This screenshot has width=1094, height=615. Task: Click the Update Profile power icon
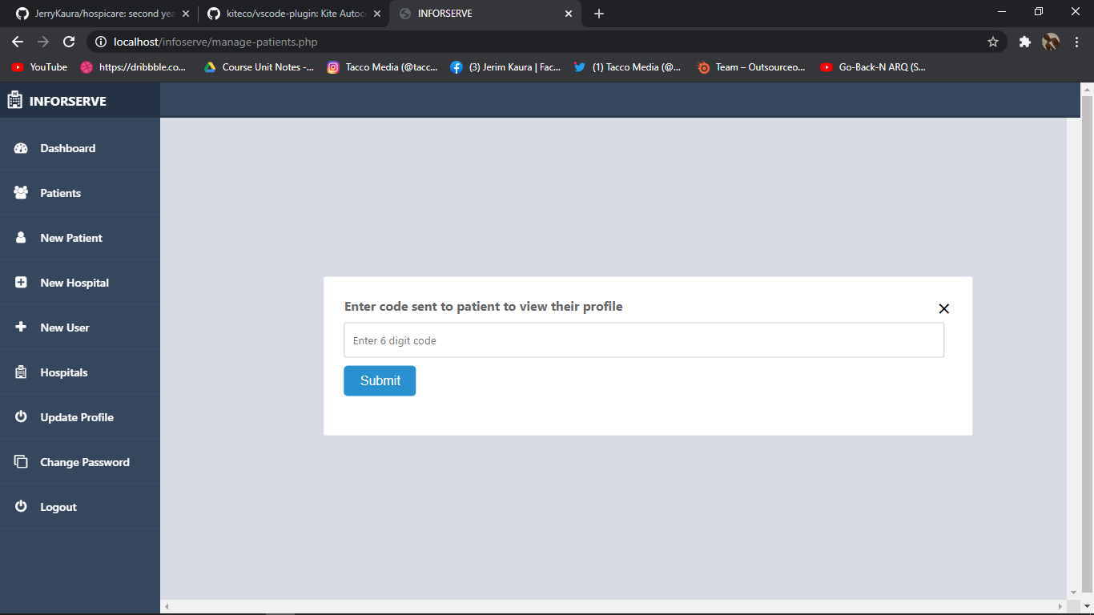tap(21, 417)
